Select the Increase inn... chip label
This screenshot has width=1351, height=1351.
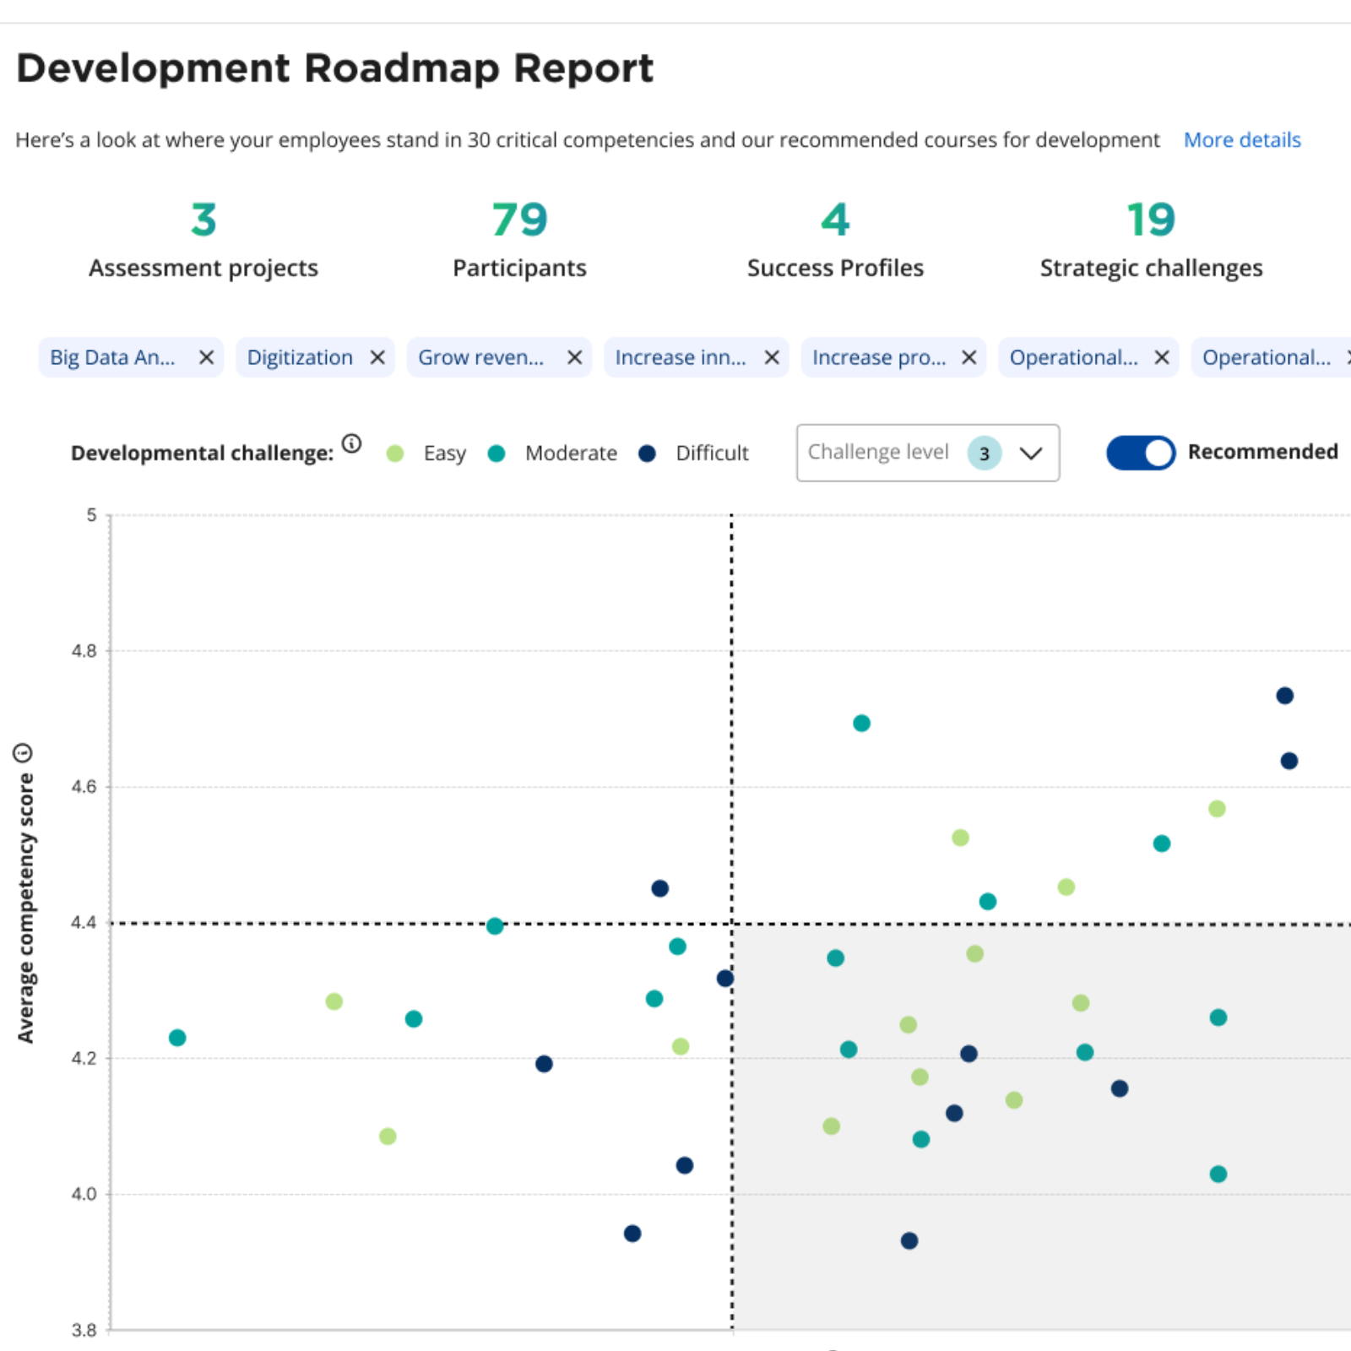681,358
